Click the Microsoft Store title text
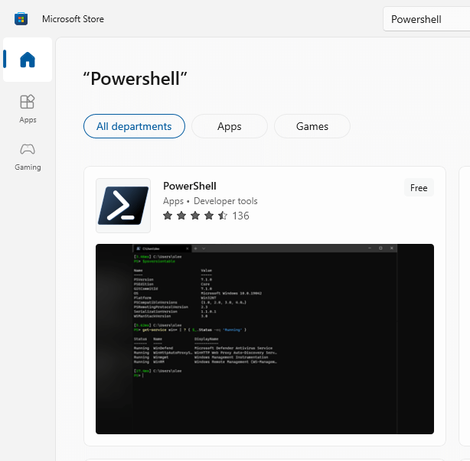The height and width of the screenshot is (461, 470). (73, 19)
